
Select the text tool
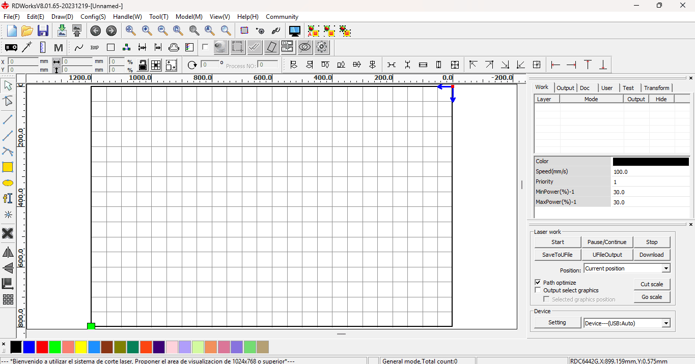click(x=8, y=198)
